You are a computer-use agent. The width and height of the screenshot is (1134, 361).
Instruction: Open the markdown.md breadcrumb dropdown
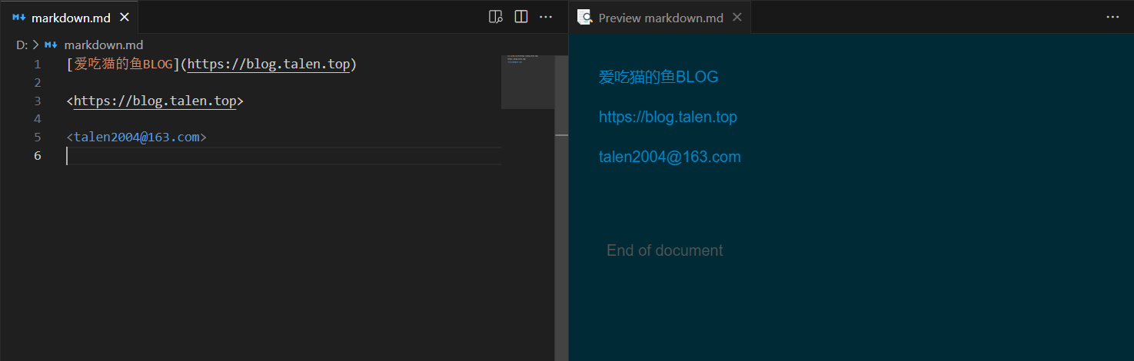(103, 45)
